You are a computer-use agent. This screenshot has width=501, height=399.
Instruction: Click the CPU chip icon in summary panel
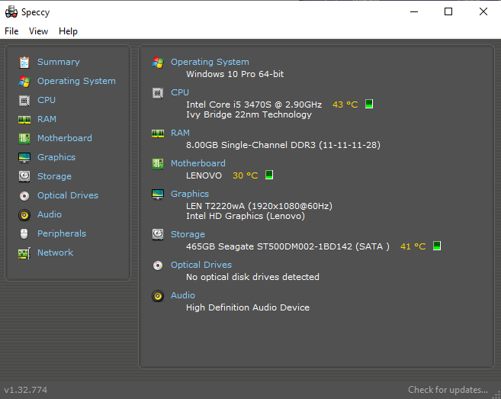(x=158, y=93)
